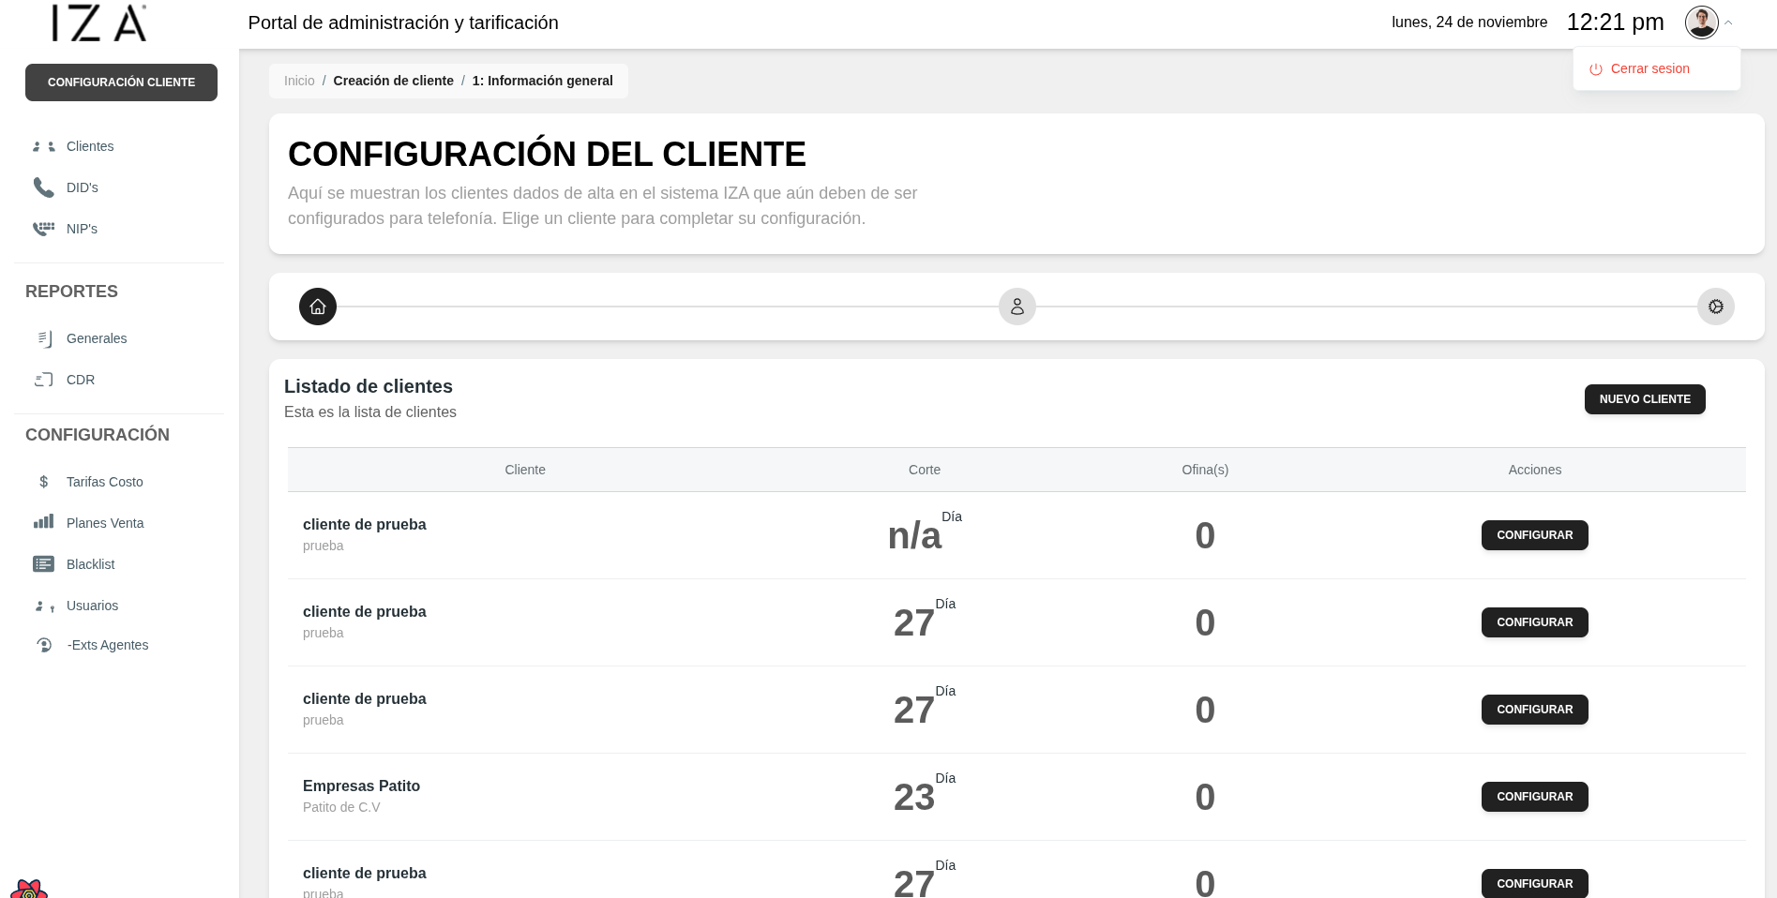Click the home step icon in progress bar

pyautogui.click(x=318, y=307)
